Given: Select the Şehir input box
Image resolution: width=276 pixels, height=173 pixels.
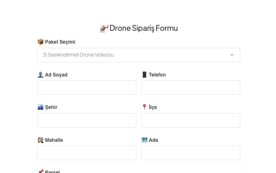Looking at the screenshot, I should click(x=87, y=120).
